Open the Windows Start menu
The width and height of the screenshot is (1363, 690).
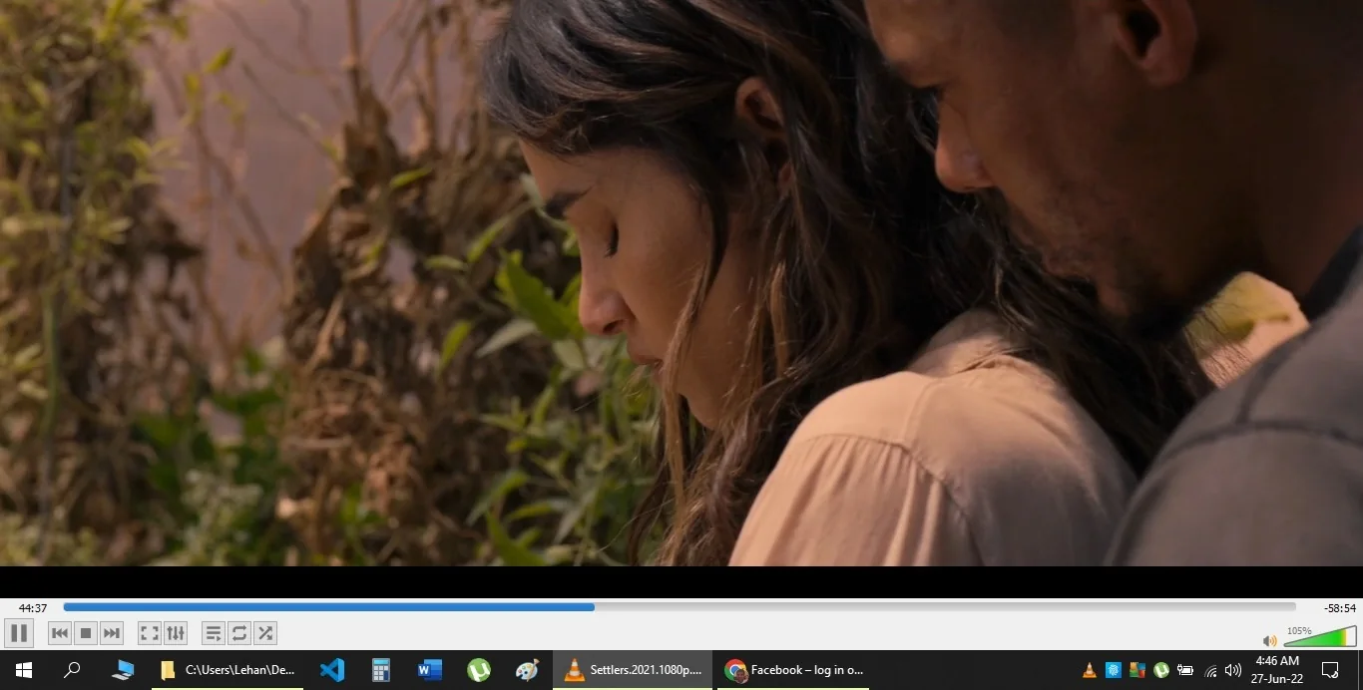[24, 670]
